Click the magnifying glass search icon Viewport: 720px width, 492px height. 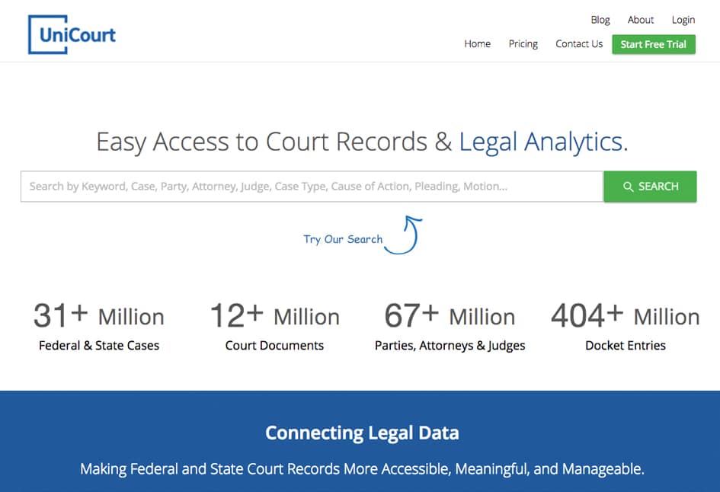click(x=628, y=187)
